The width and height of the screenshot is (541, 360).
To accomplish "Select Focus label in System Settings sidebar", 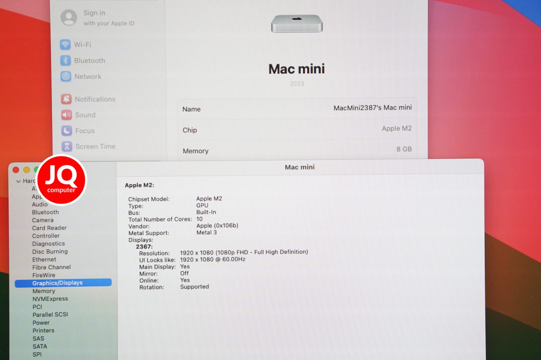I will (x=85, y=131).
